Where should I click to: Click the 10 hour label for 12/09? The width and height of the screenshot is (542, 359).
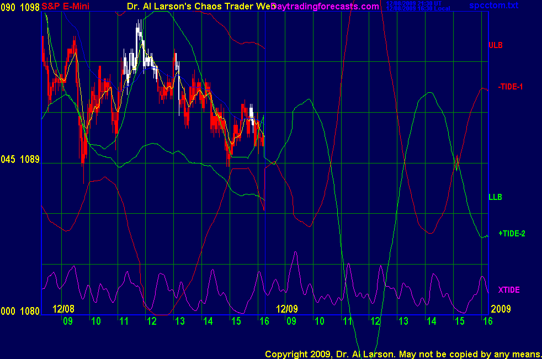tap(320, 321)
